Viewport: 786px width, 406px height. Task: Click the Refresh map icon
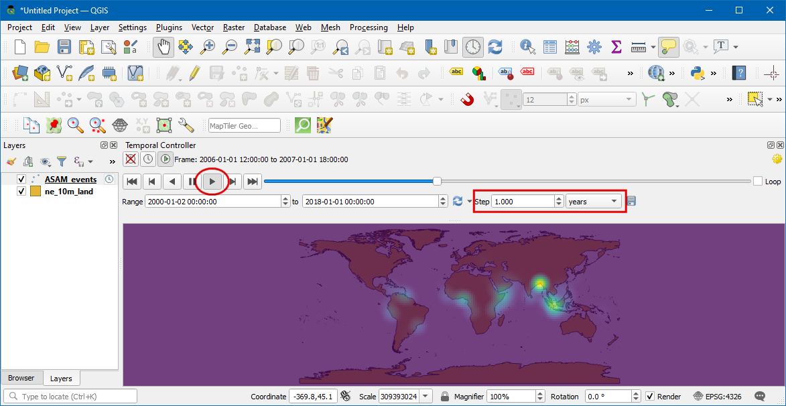click(x=495, y=47)
